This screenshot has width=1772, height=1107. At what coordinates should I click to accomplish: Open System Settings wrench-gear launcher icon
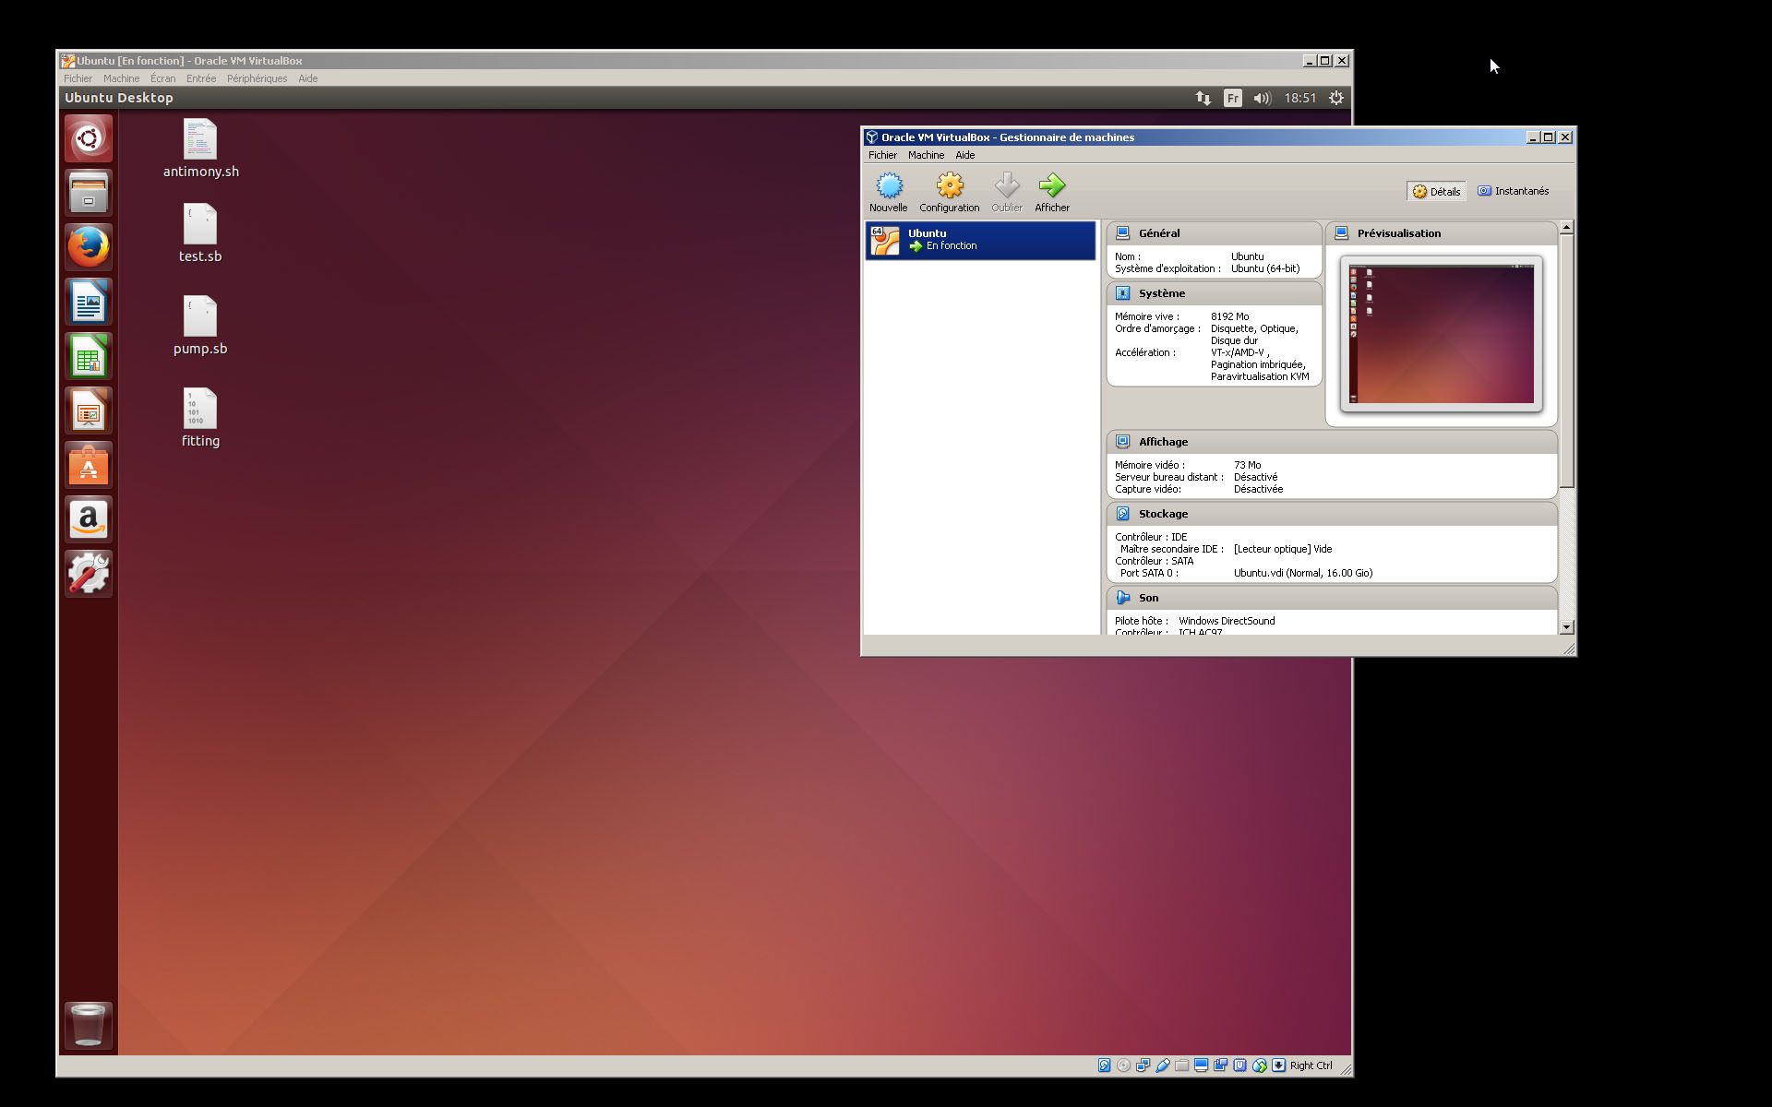(89, 574)
